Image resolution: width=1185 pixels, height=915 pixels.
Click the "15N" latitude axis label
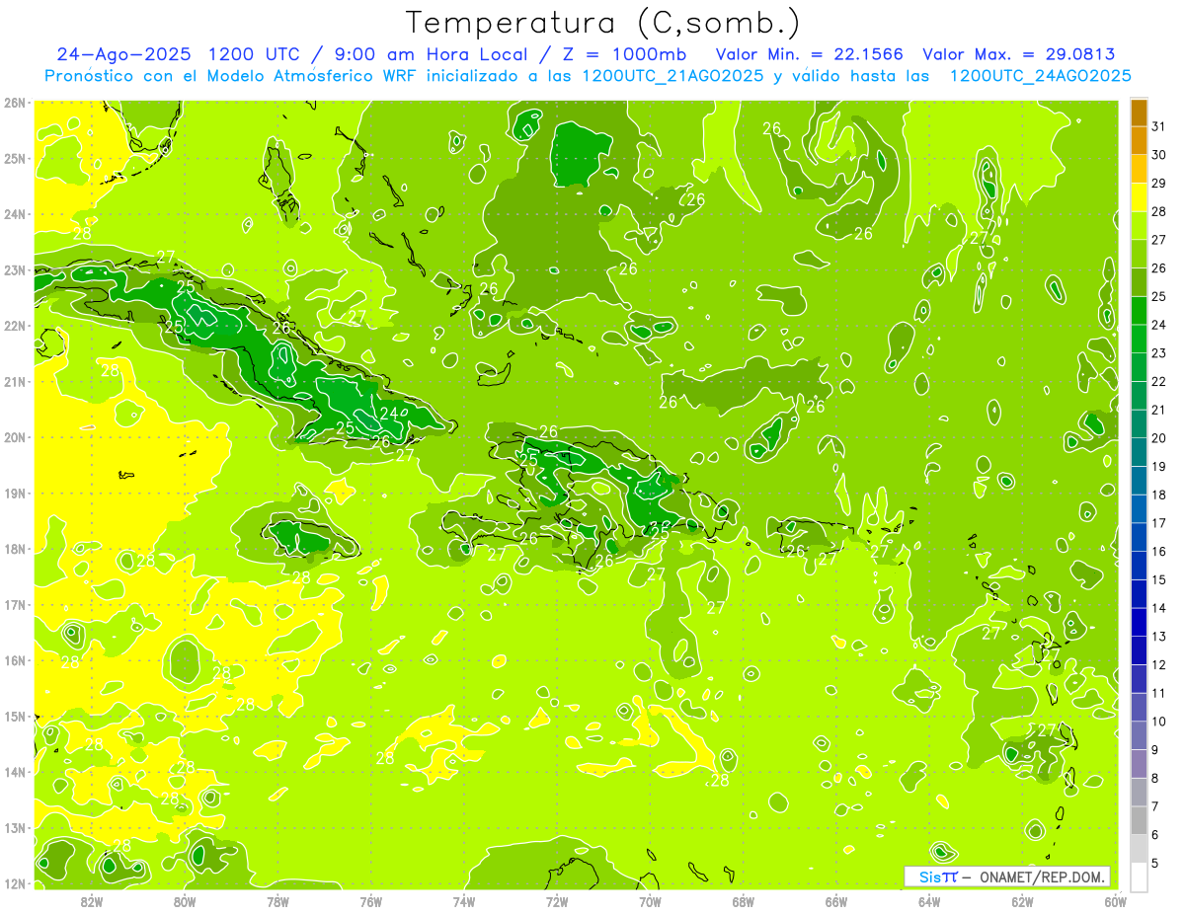coord(16,716)
